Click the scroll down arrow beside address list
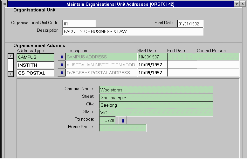 tap(10, 74)
